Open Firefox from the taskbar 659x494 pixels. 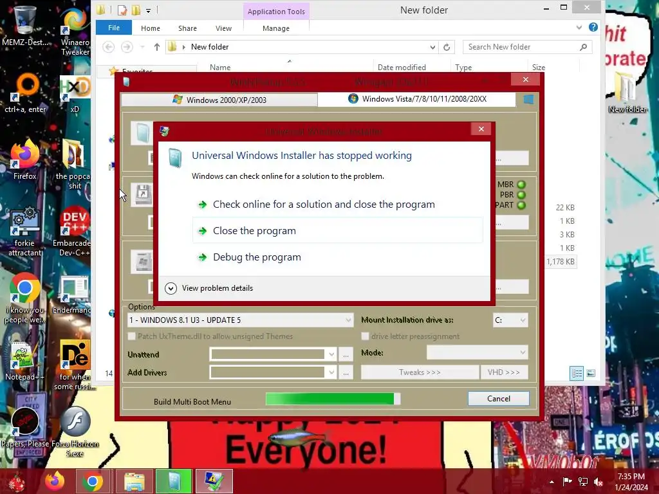(x=55, y=481)
